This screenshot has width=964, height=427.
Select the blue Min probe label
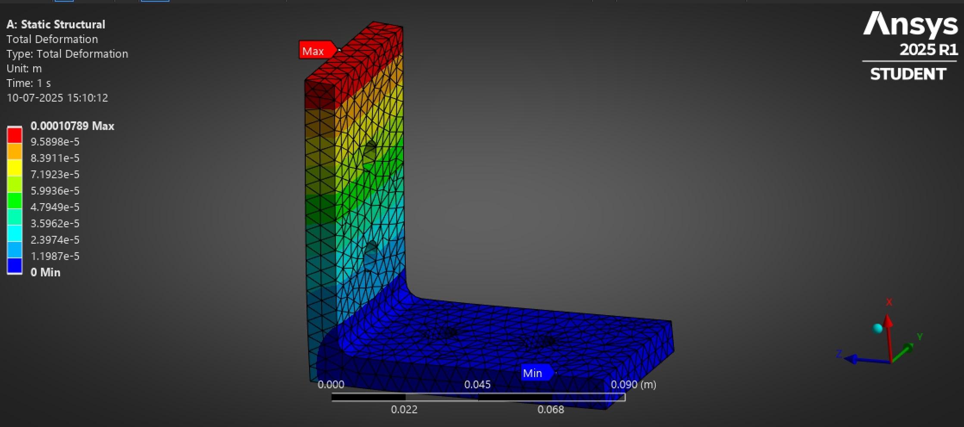pos(537,373)
